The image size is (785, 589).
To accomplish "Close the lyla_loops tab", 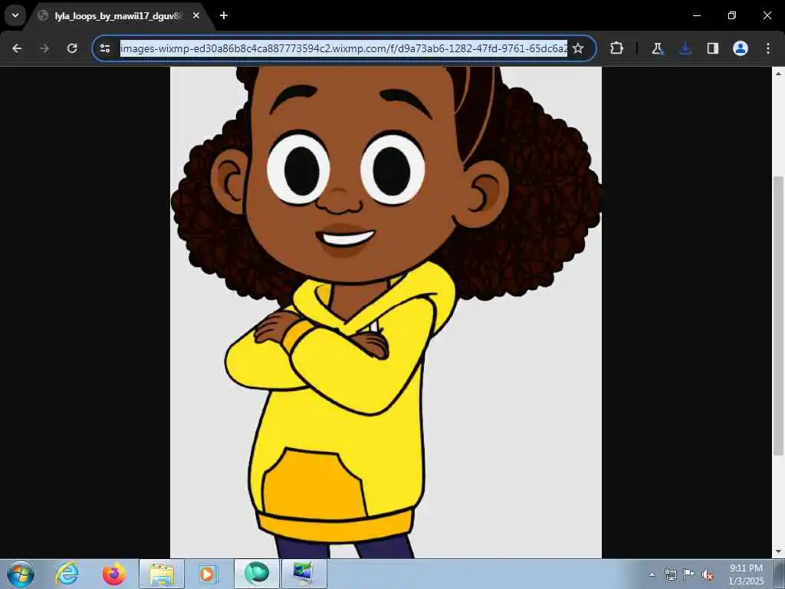I will coord(196,15).
